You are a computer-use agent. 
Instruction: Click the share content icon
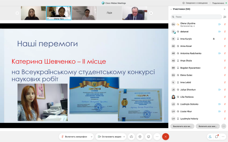[x=131, y=137]
